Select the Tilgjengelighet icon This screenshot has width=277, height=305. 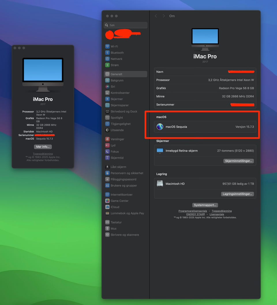[x=107, y=124]
